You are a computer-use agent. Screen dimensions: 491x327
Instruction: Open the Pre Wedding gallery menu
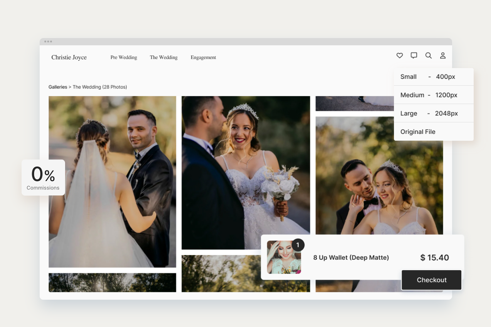[124, 57]
